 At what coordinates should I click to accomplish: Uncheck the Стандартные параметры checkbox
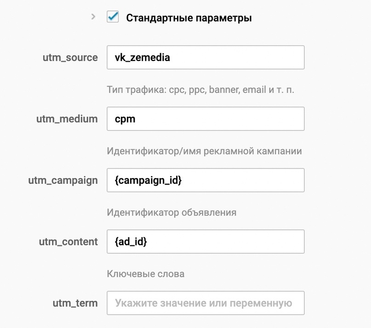(x=112, y=17)
